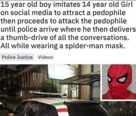Click the illuminated white billboard sign
Screen dimensions: 136x116
point(61,72)
